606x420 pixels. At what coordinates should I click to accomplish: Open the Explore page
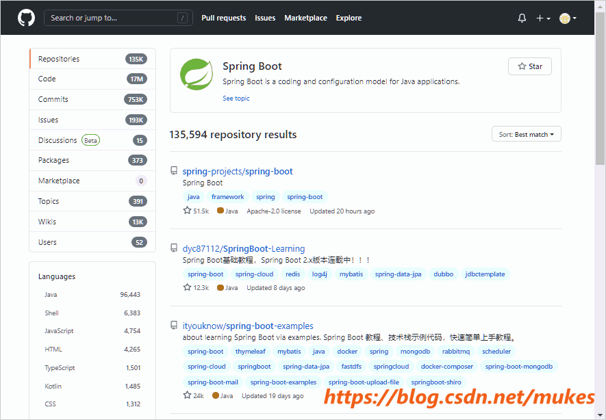tap(349, 18)
